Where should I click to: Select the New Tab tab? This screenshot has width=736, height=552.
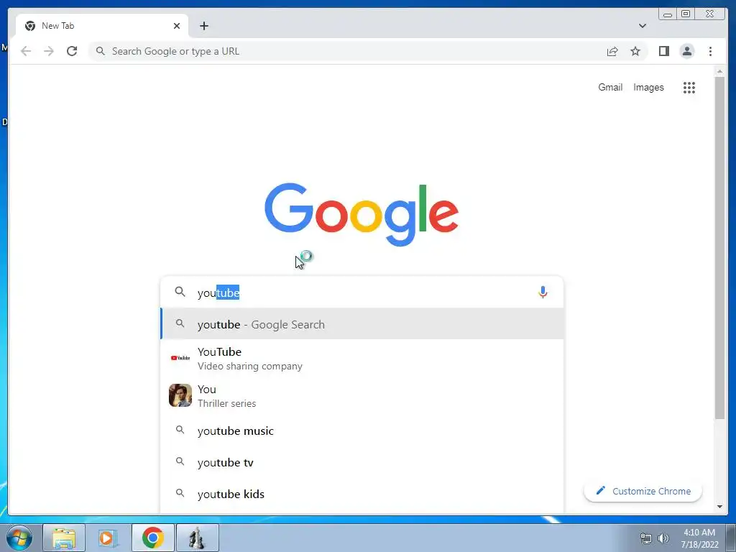tap(102, 26)
